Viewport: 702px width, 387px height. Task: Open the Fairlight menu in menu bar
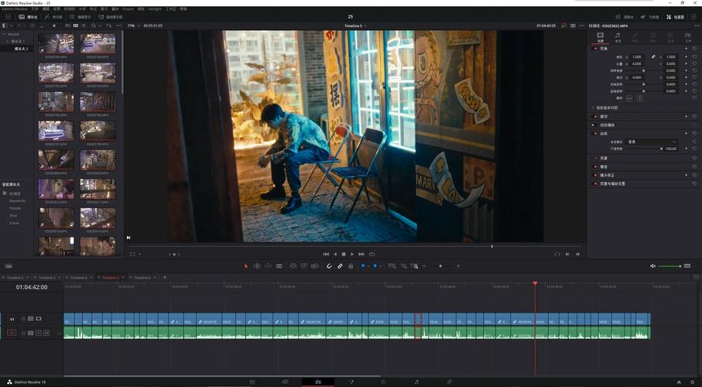coord(155,9)
